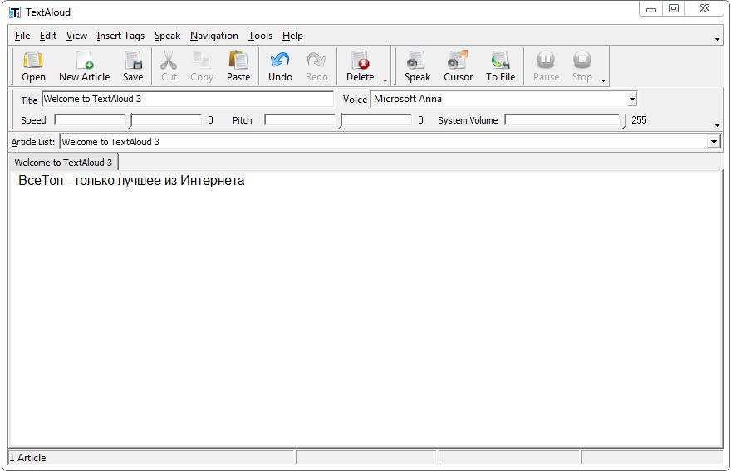Open the Edit menu
Screen dimensions: 731x472
pos(48,36)
